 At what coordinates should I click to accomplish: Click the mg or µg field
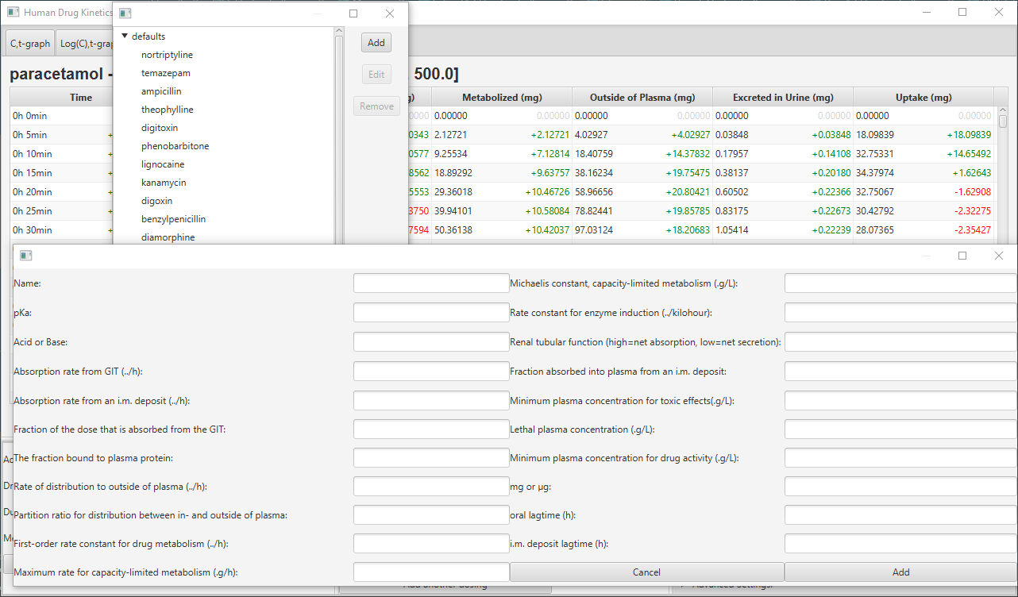900,487
